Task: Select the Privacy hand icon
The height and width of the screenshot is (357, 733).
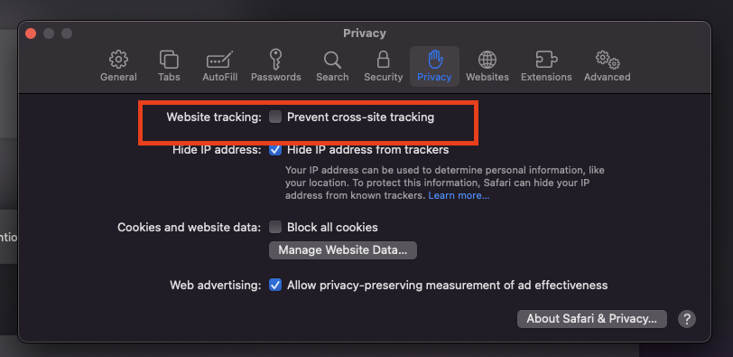Action: click(435, 60)
